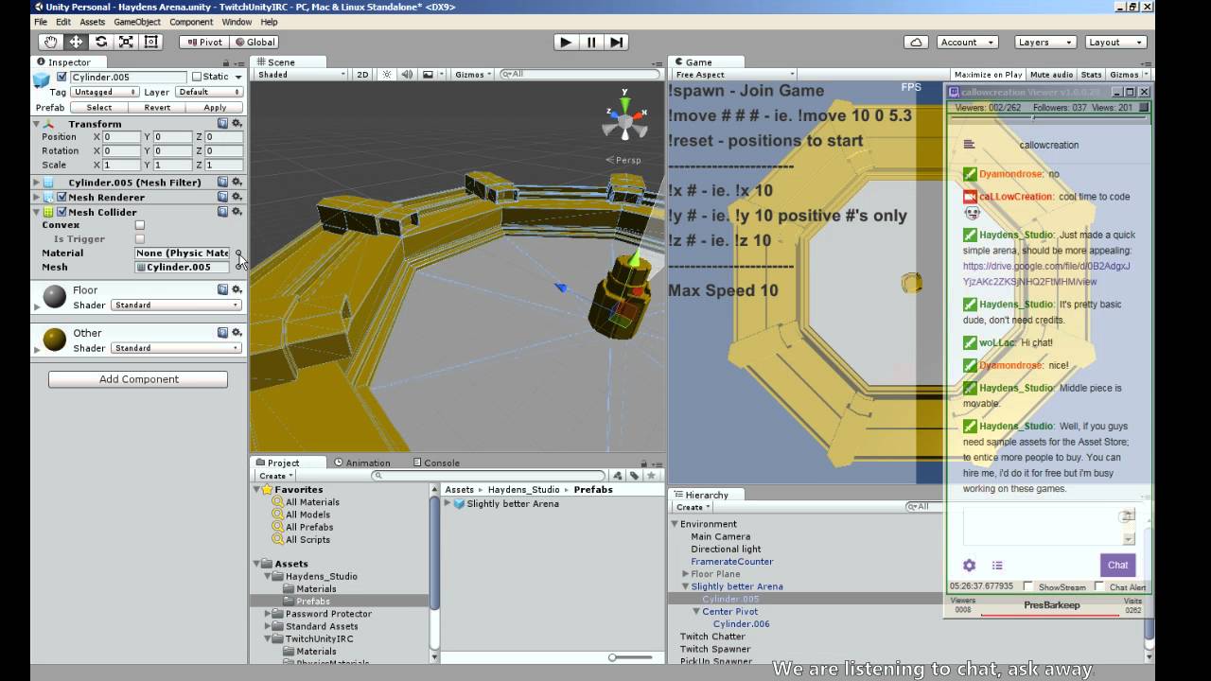
Task: Click the Add Component button
Action: point(138,379)
